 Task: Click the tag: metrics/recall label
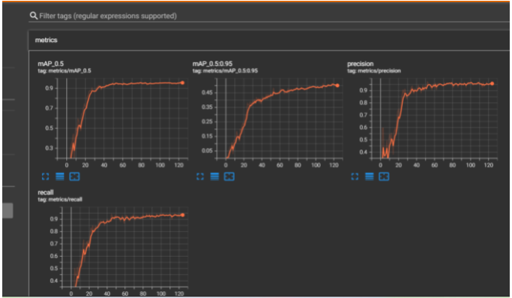(x=59, y=200)
